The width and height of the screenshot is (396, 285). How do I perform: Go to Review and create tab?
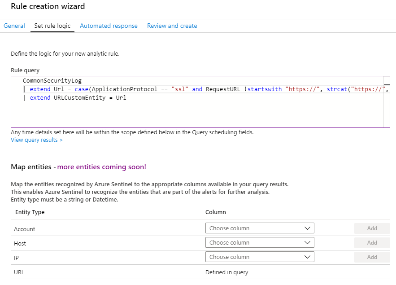pos(172,26)
